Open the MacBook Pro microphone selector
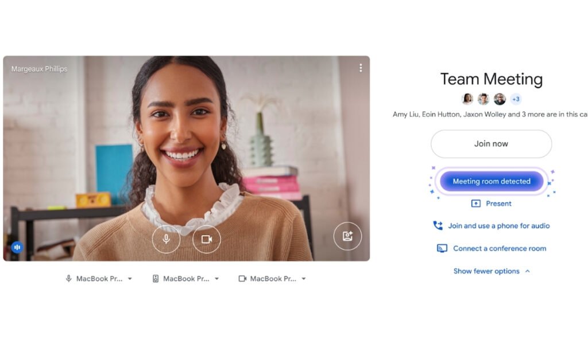This screenshot has width=588, height=352. (98, 279)
